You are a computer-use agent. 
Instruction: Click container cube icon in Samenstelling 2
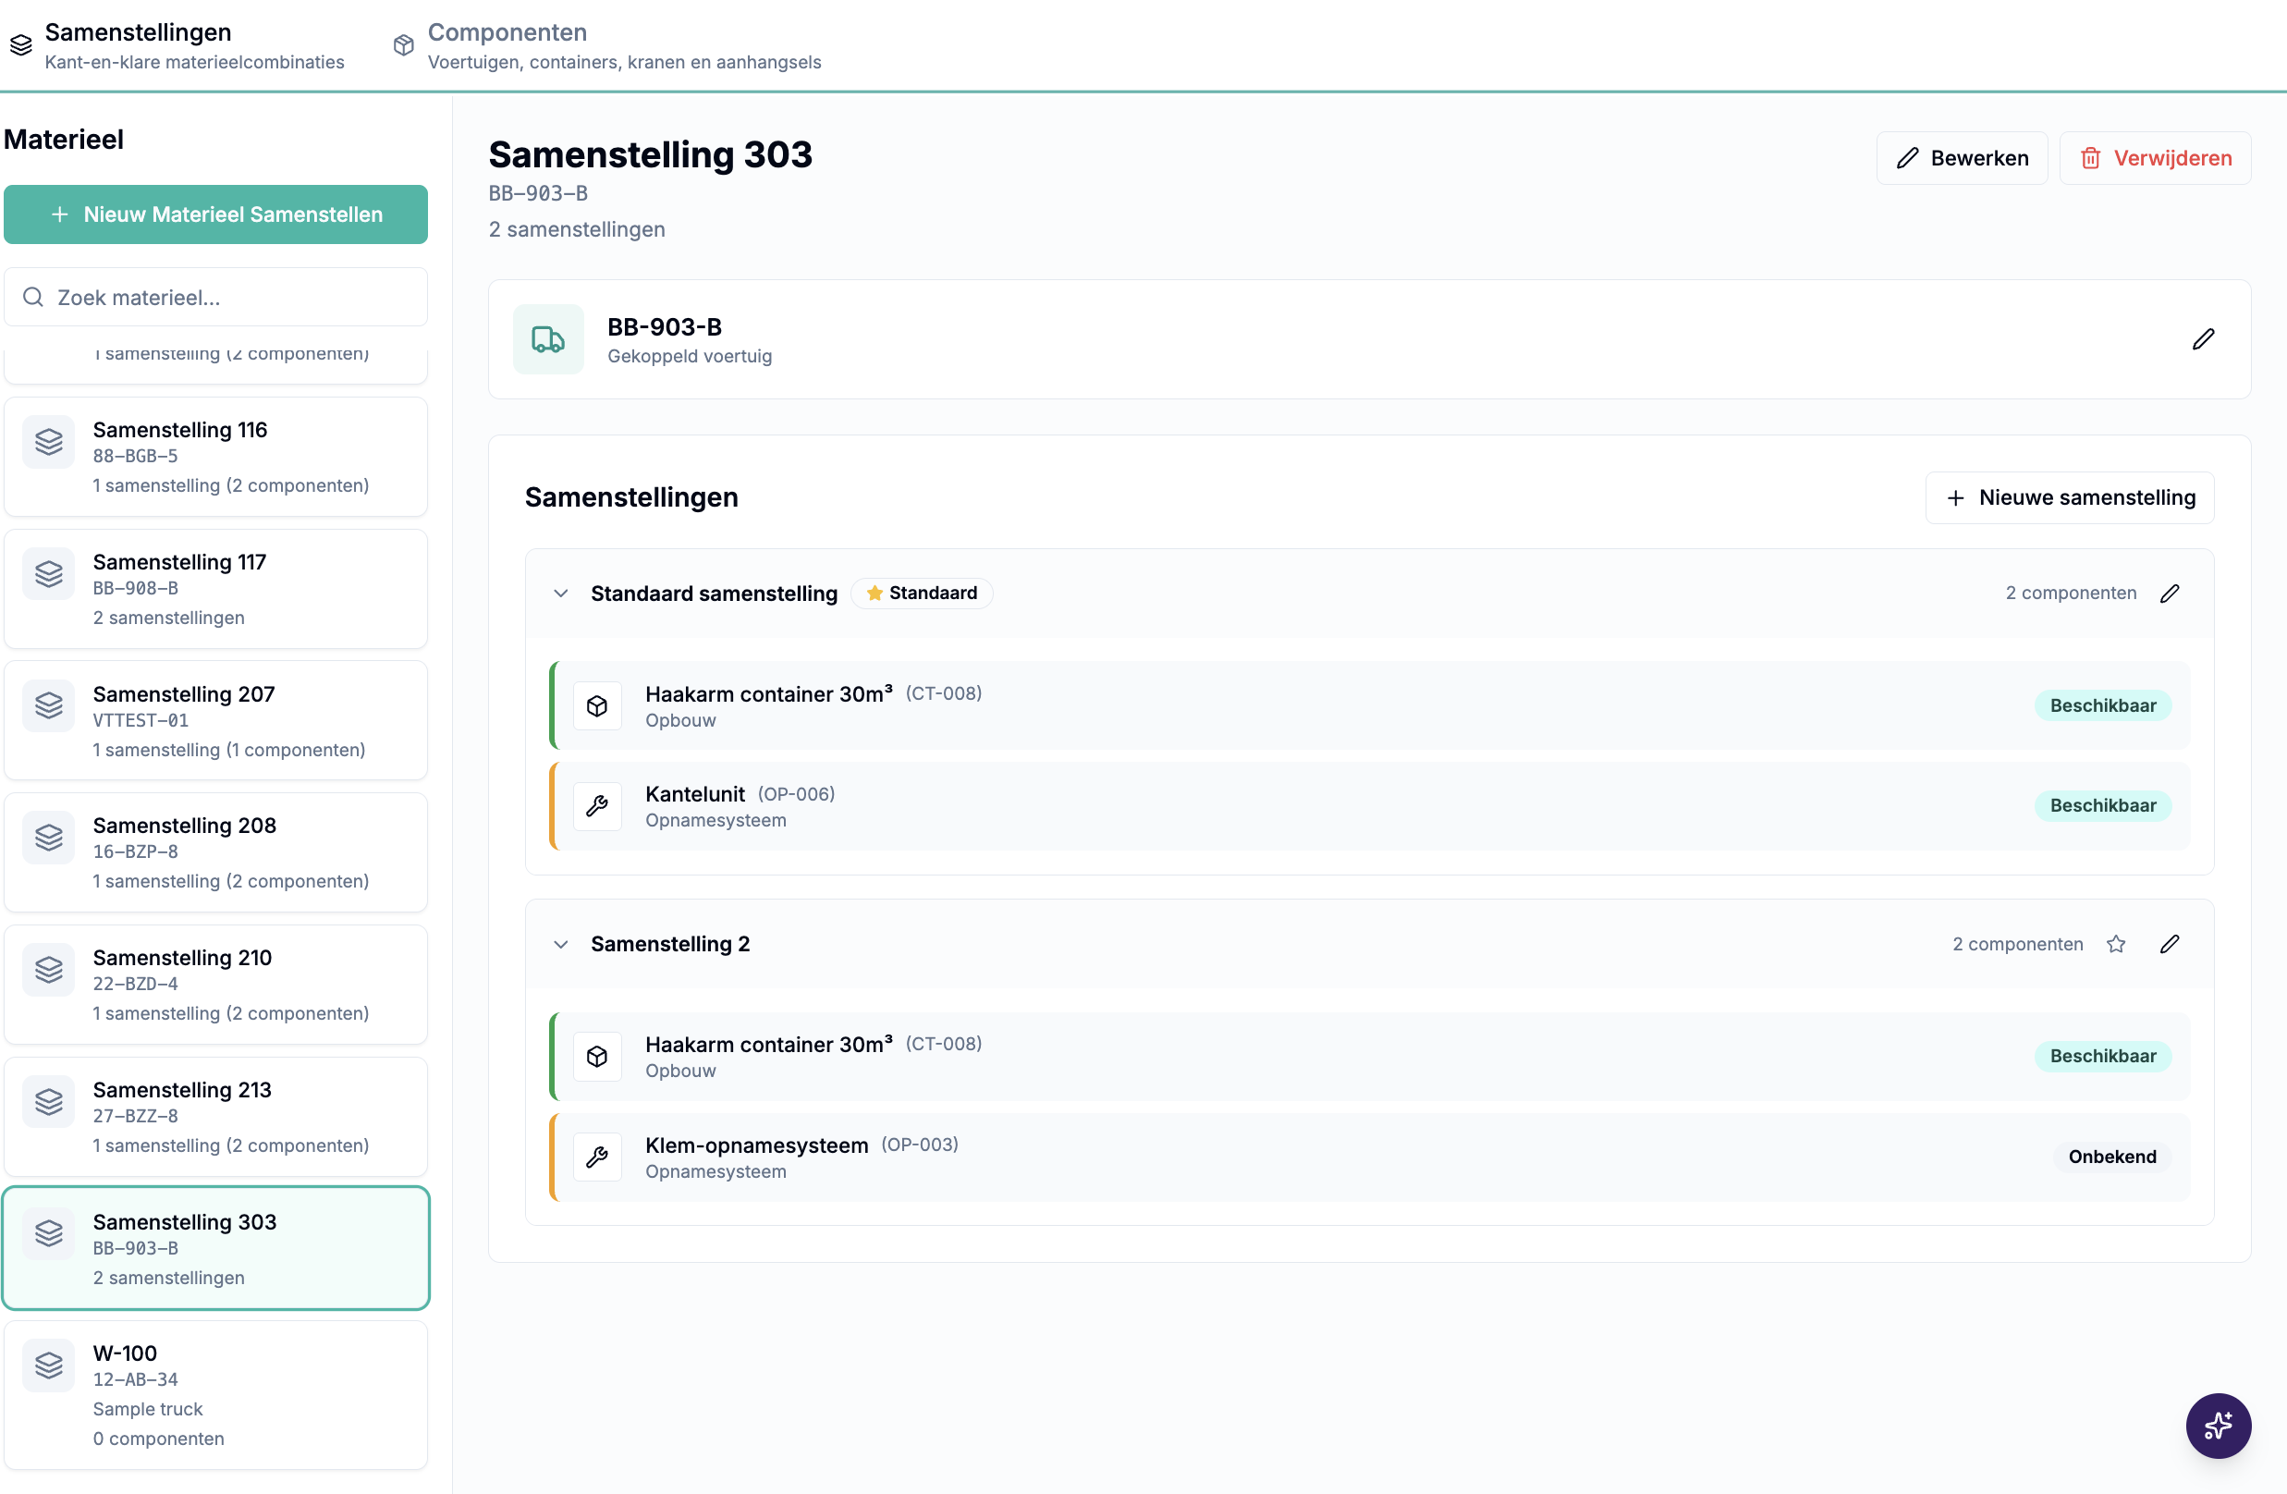[x=597, y=1057]
